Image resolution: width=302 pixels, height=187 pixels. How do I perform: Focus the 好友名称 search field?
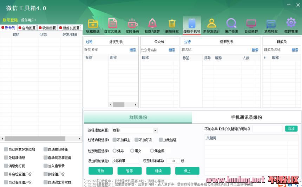click(x=106, y=49)
